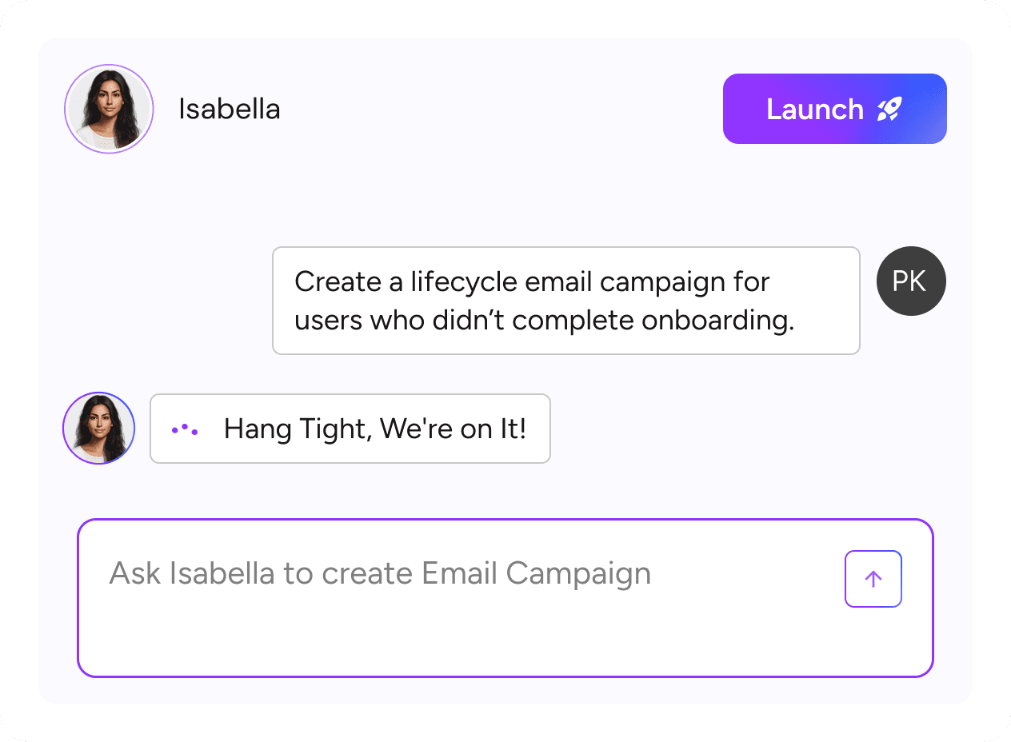Click the purple Launch button
The height and width of the screenshot is (742, 1011).
(x=834, y=109)
